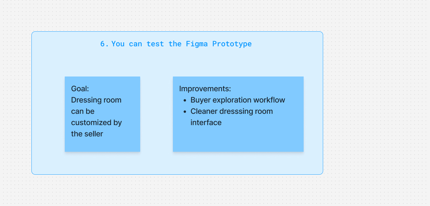The image size is (430, 206).
Task: Click the 'Cleaner dresssing room' bullet text
Action: 232,111
